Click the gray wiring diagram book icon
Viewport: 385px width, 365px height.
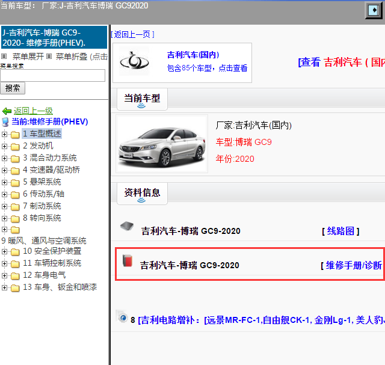click(127, 226)
